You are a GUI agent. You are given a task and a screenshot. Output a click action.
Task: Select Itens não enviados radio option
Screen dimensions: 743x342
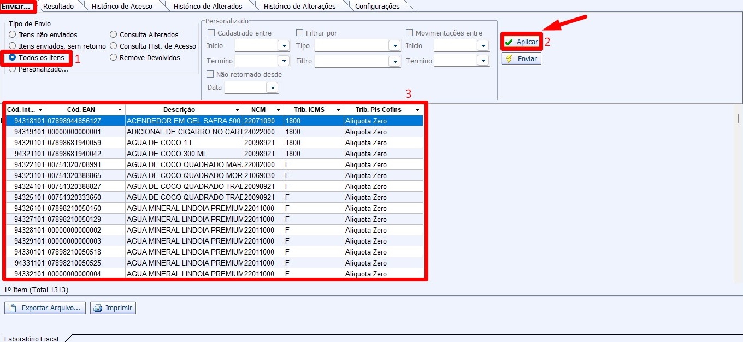(x=12, y=34)
